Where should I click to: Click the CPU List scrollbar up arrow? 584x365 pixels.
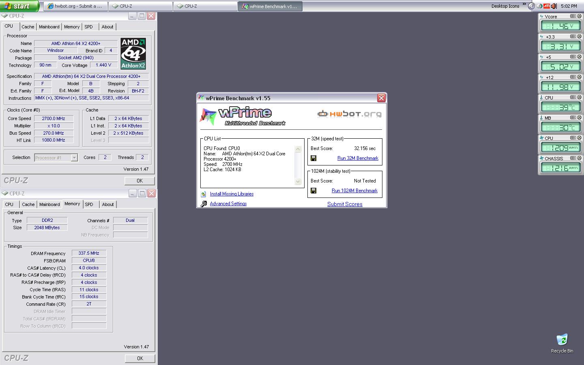298,149
